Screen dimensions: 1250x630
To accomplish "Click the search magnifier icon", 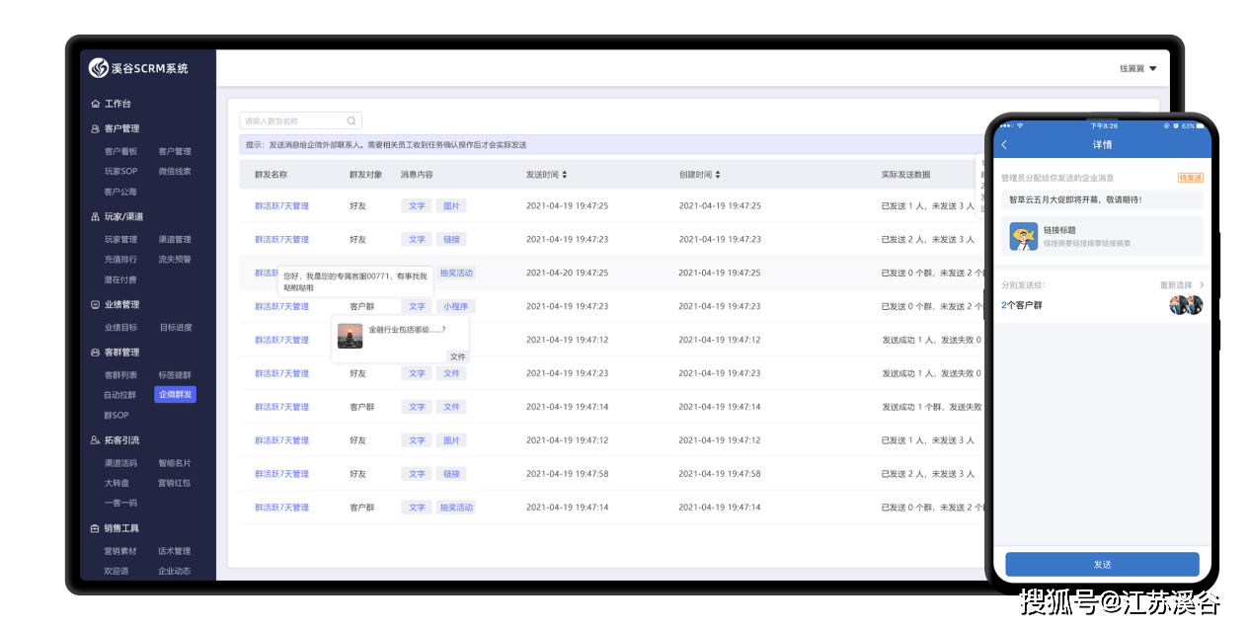I will click(351, 121).
